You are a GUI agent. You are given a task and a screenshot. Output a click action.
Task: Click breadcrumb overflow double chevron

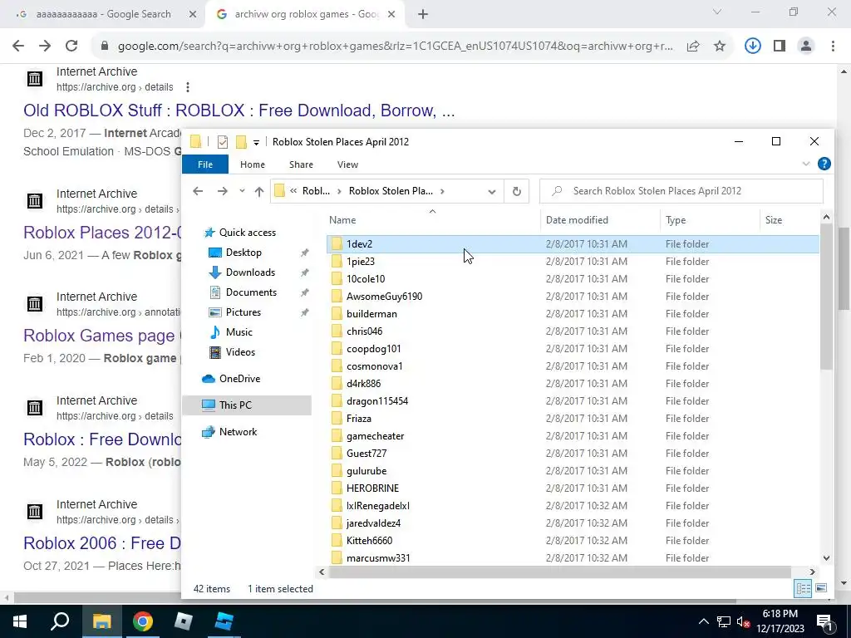[x=293, y=191]
